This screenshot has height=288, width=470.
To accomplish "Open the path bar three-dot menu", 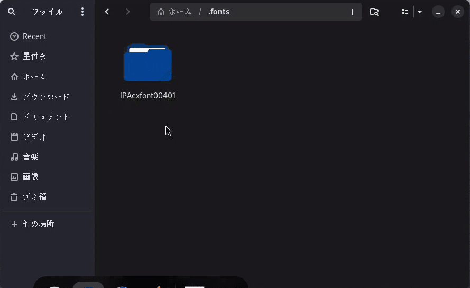I will 352,12.
